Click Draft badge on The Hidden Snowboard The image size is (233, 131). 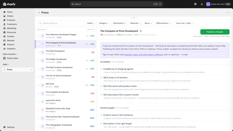click(59, 62)
